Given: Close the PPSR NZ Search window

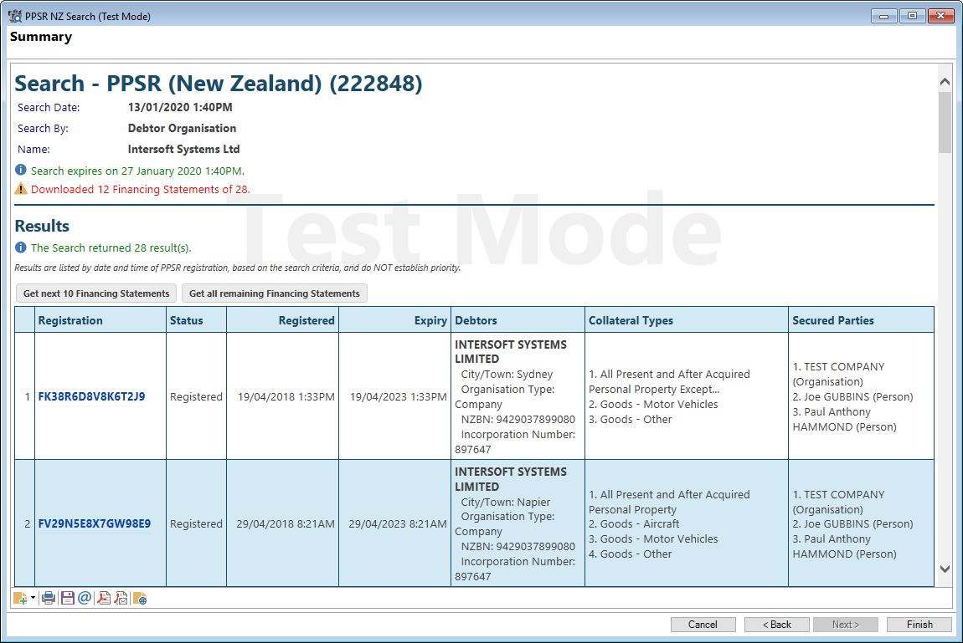Looking at the screenshot, I should 940,16.
